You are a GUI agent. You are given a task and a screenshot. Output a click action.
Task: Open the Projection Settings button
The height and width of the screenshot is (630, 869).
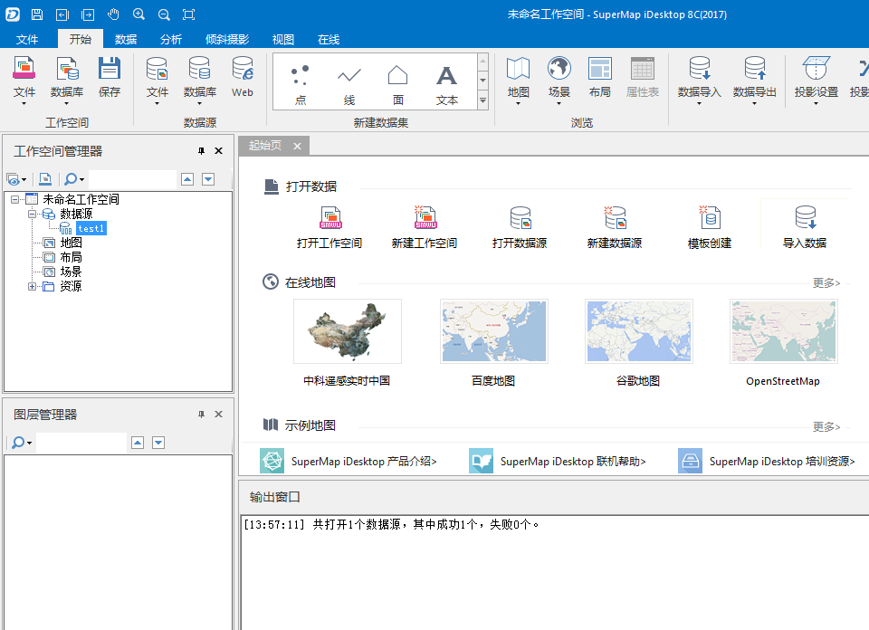coord(816,81)
